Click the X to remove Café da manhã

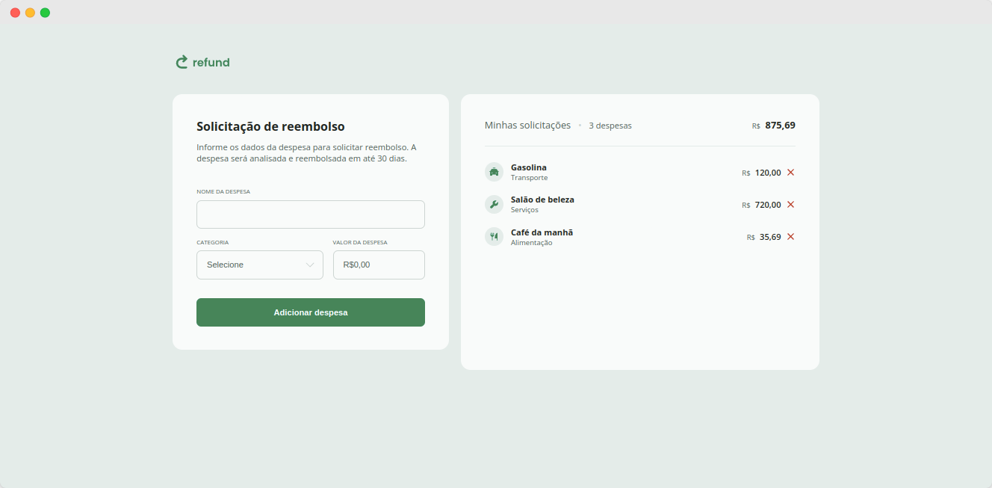(x=791, y=236)
